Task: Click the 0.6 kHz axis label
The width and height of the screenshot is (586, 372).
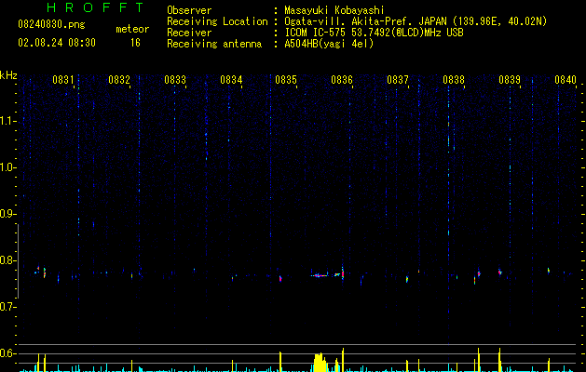Action: [x=7, y=353]
